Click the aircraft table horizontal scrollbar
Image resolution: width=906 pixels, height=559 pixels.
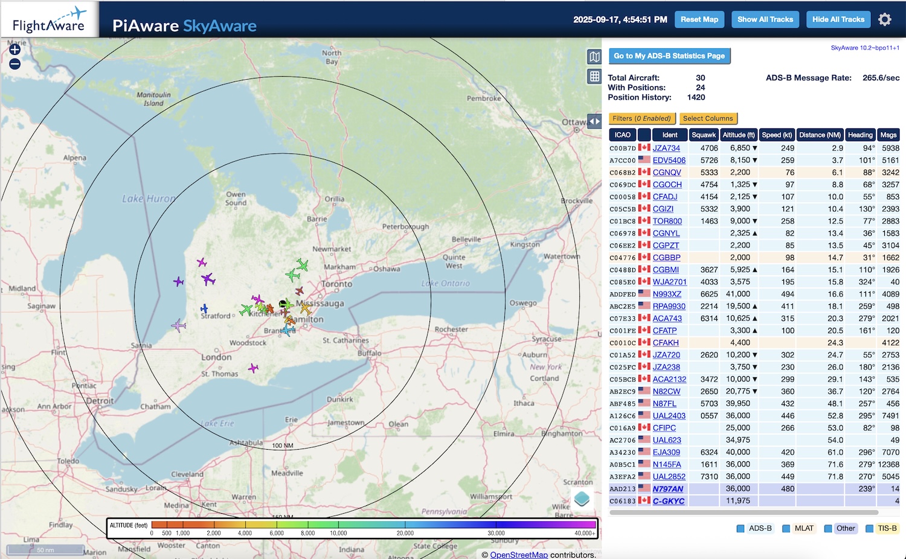coord(744,513)
